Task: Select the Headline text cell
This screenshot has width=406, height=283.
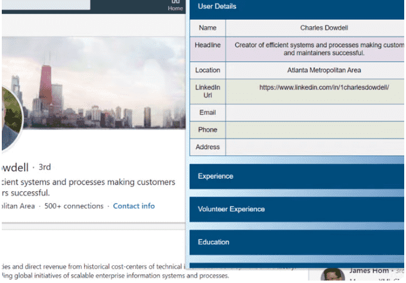Action: pyautogui.click(x=315, y=49)
